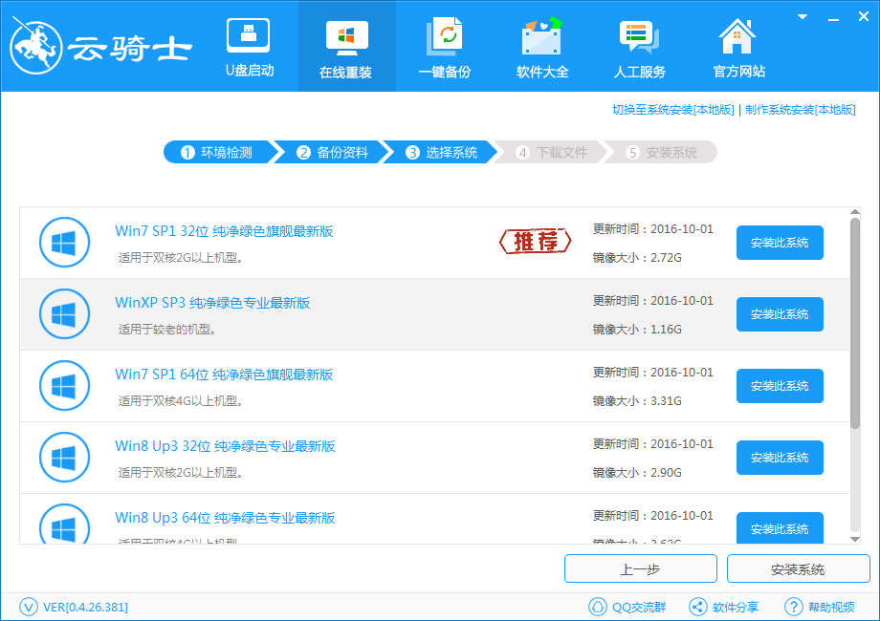The width and height of the screenshot is (880, 621).
Task: Open the top-right dropdown arrow
Action: pos(800,16)
